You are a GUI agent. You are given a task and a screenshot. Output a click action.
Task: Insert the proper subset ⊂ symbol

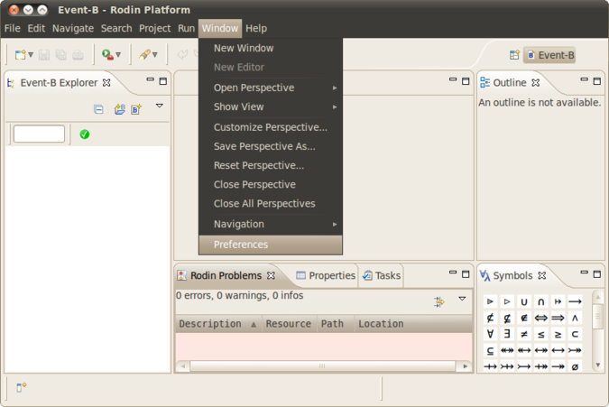point(576,334)
